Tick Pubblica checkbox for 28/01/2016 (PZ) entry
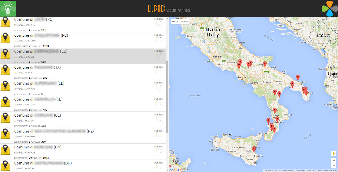Viewport: 338px width, 172px height. coord(159,135)
